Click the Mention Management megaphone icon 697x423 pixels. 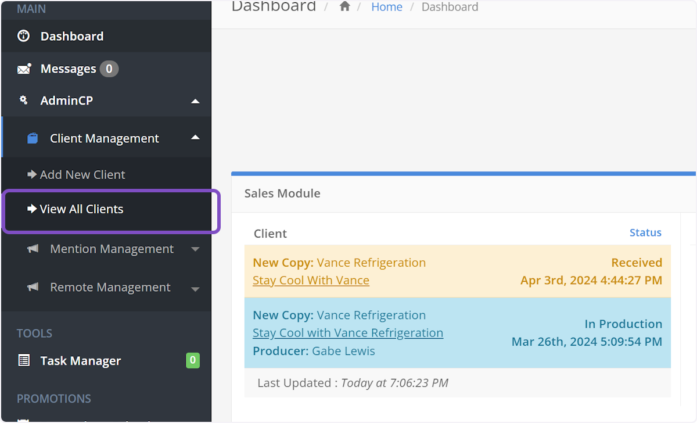(33, 249)
